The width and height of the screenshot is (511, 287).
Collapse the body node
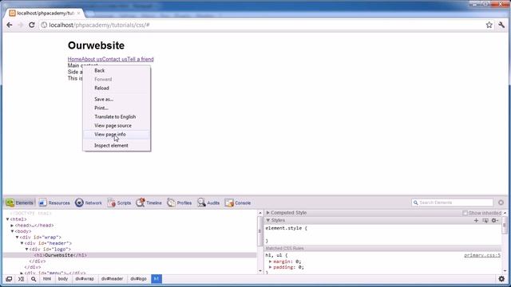coord(13,231)
